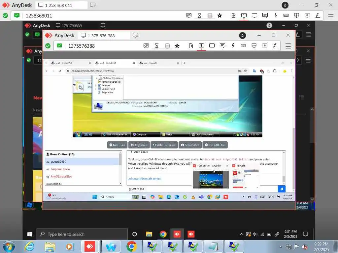Select user AnyOSInstallBot in Users Online list
This screenshot has height=253, width=338.
[82, 177]
